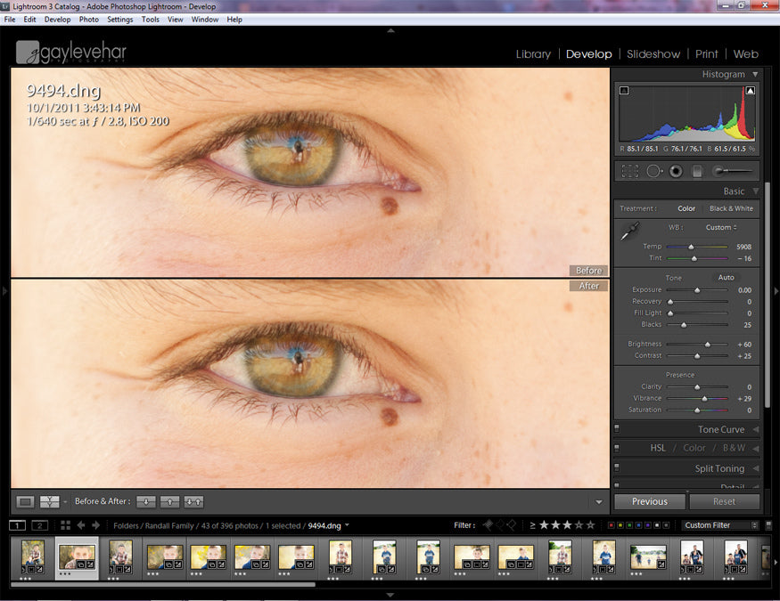Image resolution: width=780 pixels, height=601 pixels.
Task: Click the Grid view icon in filmstrip bar
Action: (65, 525)
